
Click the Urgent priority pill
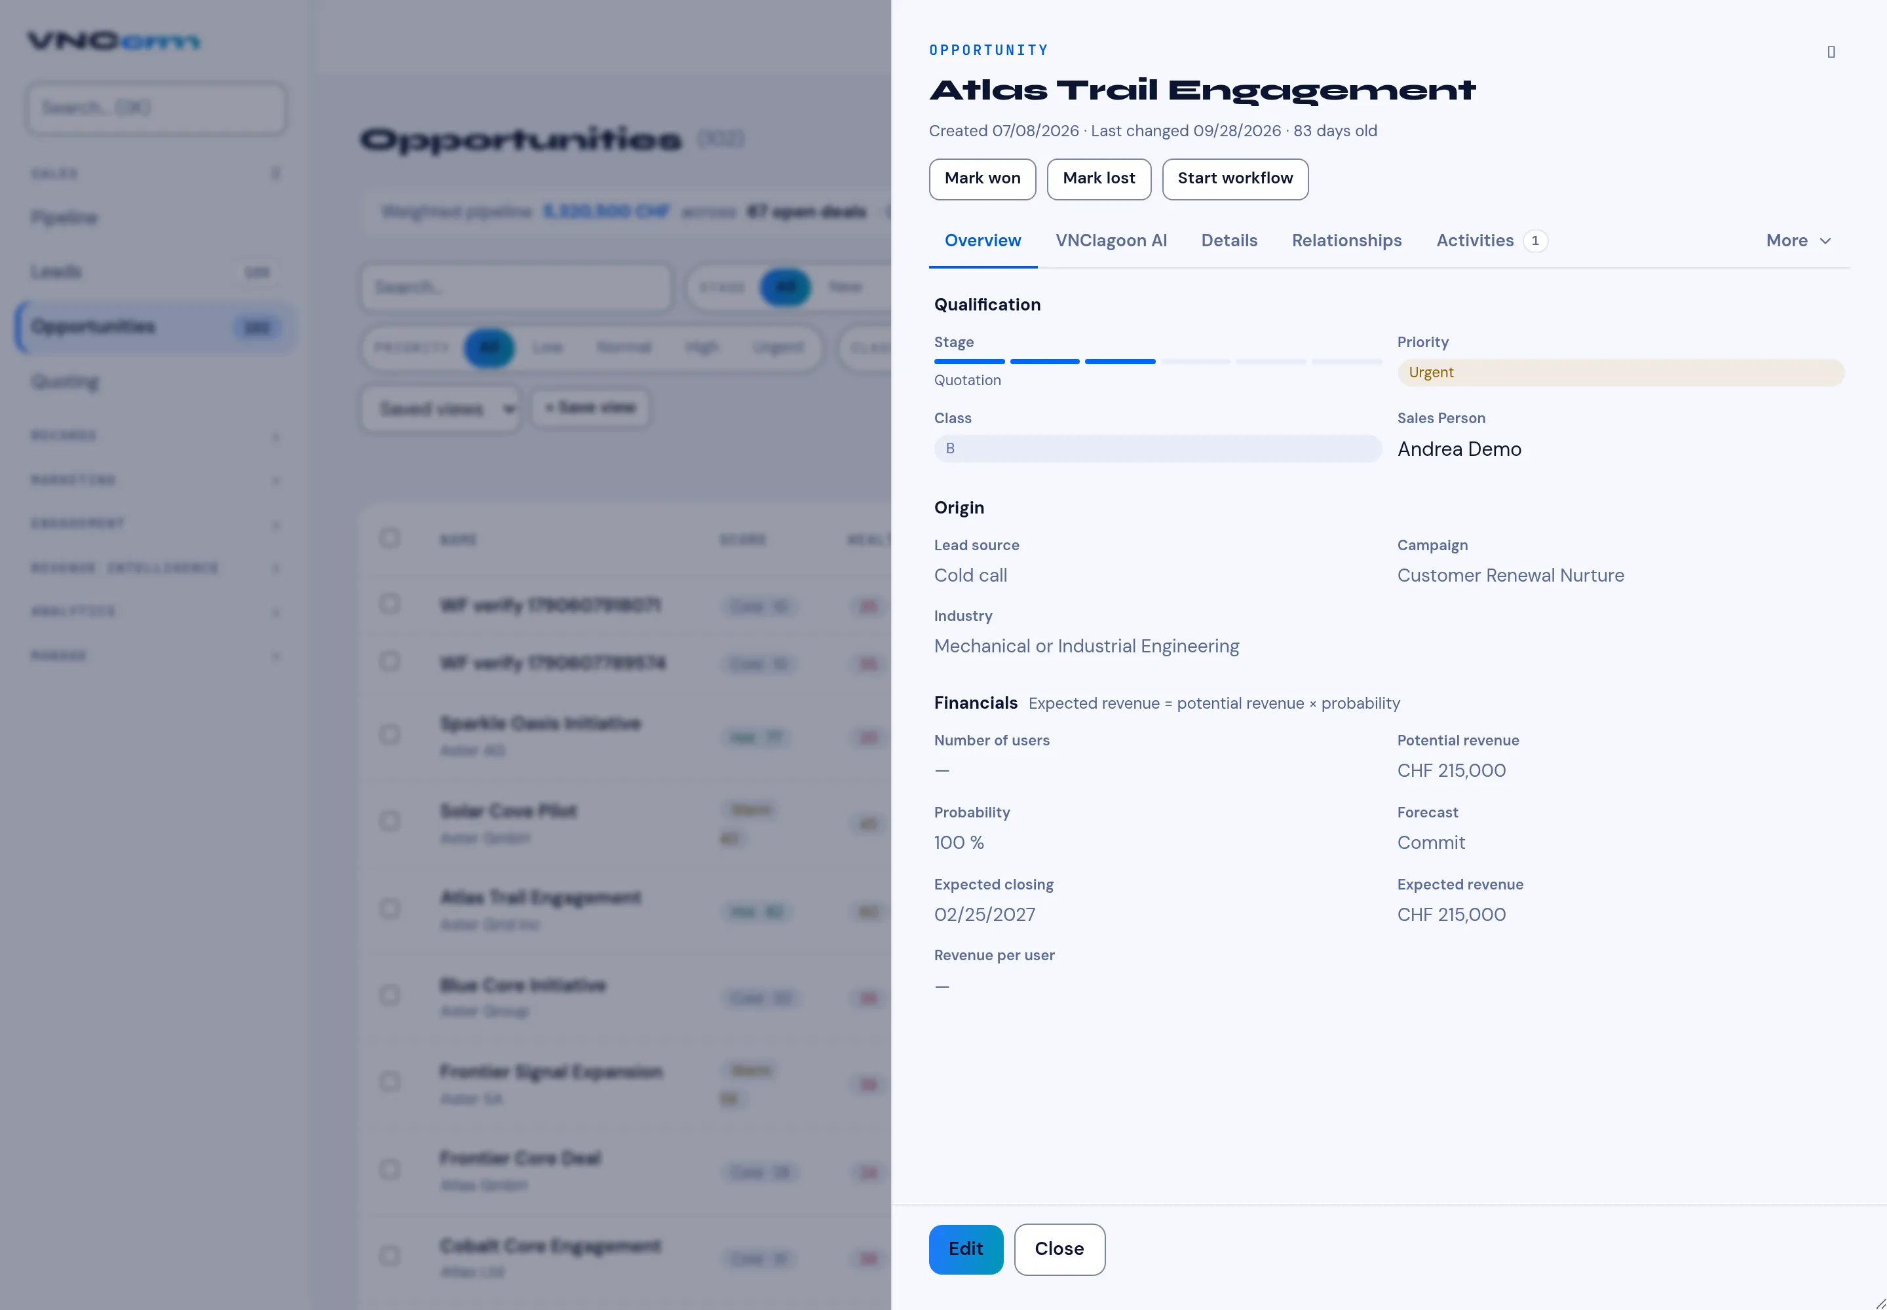click(1620, 373)
